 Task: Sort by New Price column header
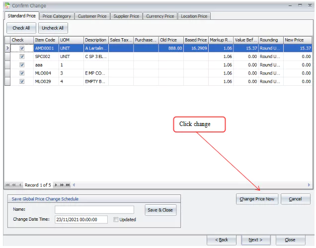[x=298, y=40]
